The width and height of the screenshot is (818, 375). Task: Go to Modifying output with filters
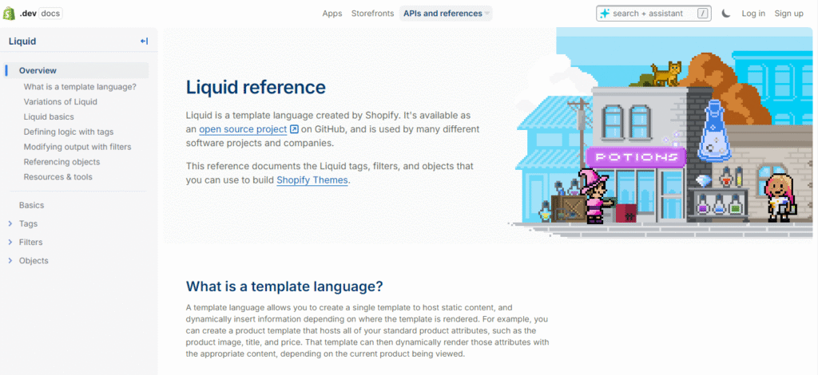coord(77,147)
